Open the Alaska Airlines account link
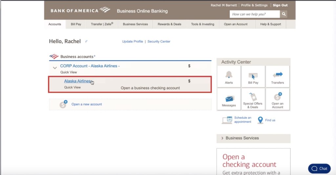The image size is (336, 175). click(x=78, y=81)
